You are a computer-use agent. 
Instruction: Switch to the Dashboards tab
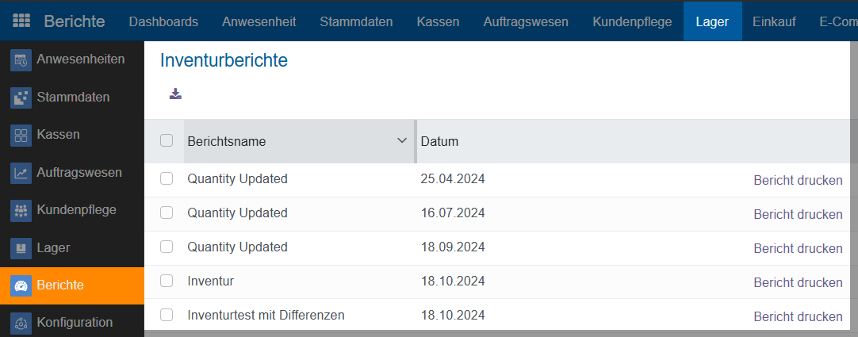coord(163,21)
